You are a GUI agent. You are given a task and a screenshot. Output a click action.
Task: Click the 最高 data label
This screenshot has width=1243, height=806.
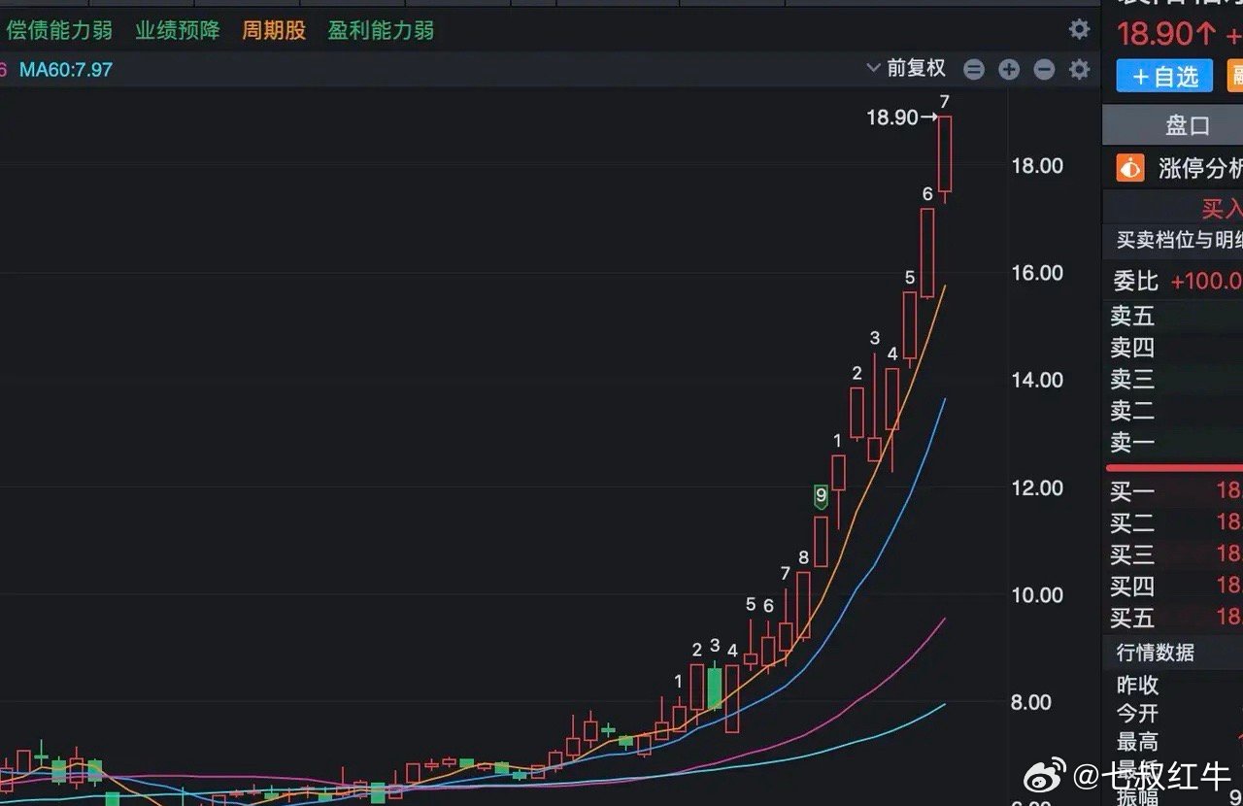[1137, 743]
